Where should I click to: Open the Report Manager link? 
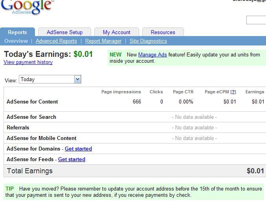pos(103,41)
